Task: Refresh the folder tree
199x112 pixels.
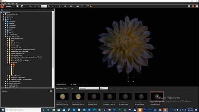Action: [x=2, y=10]
